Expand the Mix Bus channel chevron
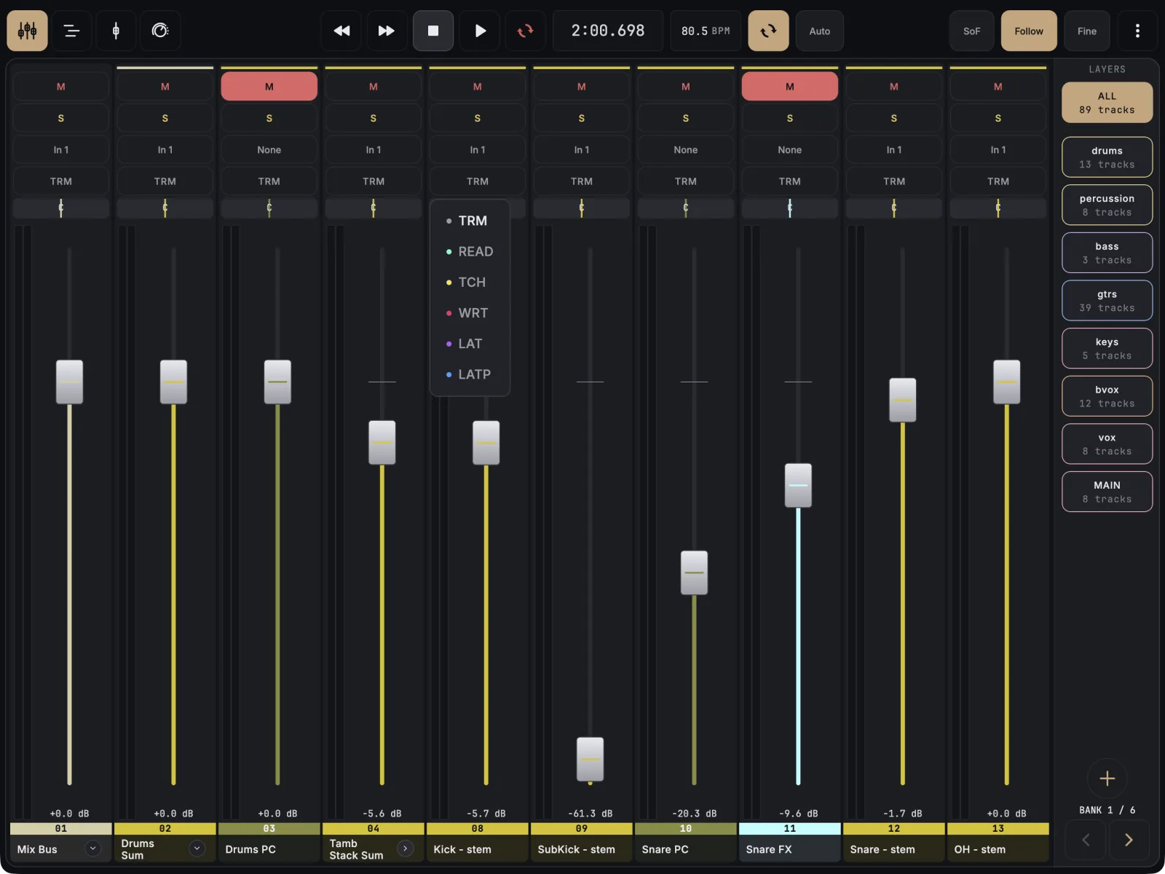The width and height of the screenshot is (1165, 874). (x=92, y=849)
